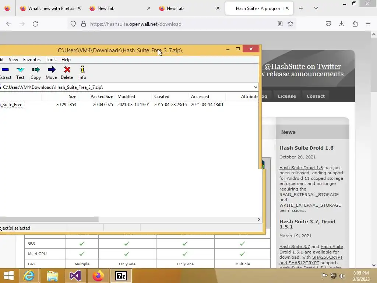Click the Copy toolbar icon in 7-Zip
This screenshot has height=283, width=377.
click(36, 73)
